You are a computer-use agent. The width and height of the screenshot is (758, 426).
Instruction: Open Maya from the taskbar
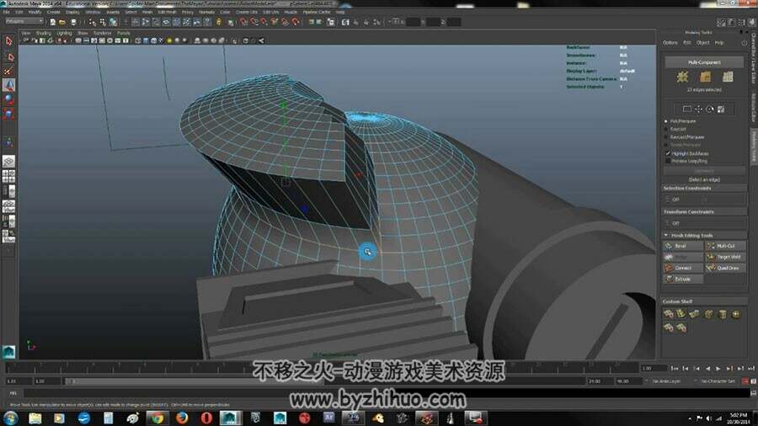[231, 418]
